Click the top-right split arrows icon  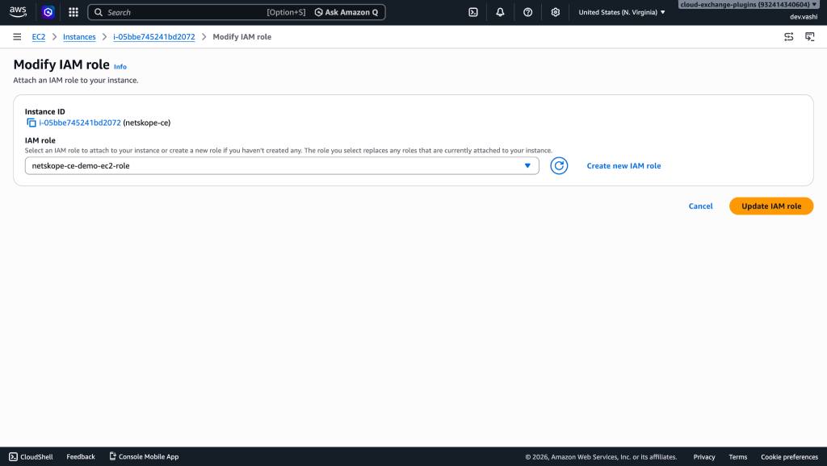tap(788, 37)
